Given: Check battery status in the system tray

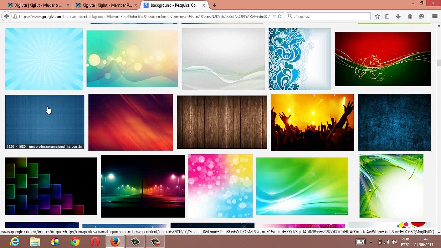Looking at the screenshot, I should point(380,242).
